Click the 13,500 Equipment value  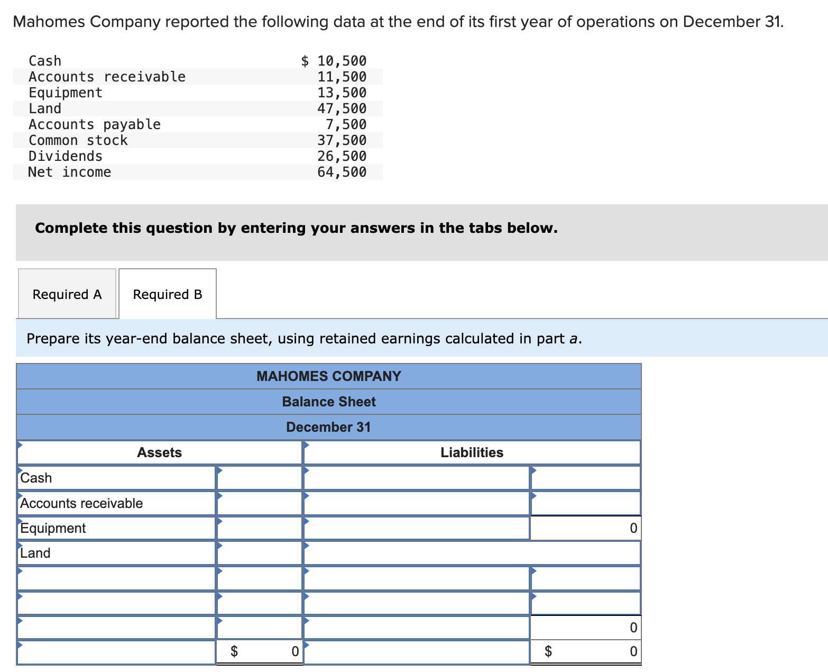tap(342, 93)
